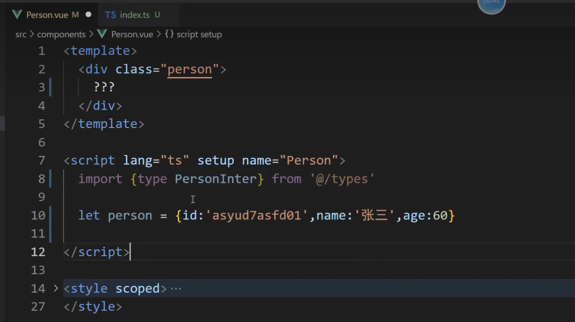The height and width of the screenshot is (322, 575).
Task: Click the '@/types' import path
Action: click(342, 179)
